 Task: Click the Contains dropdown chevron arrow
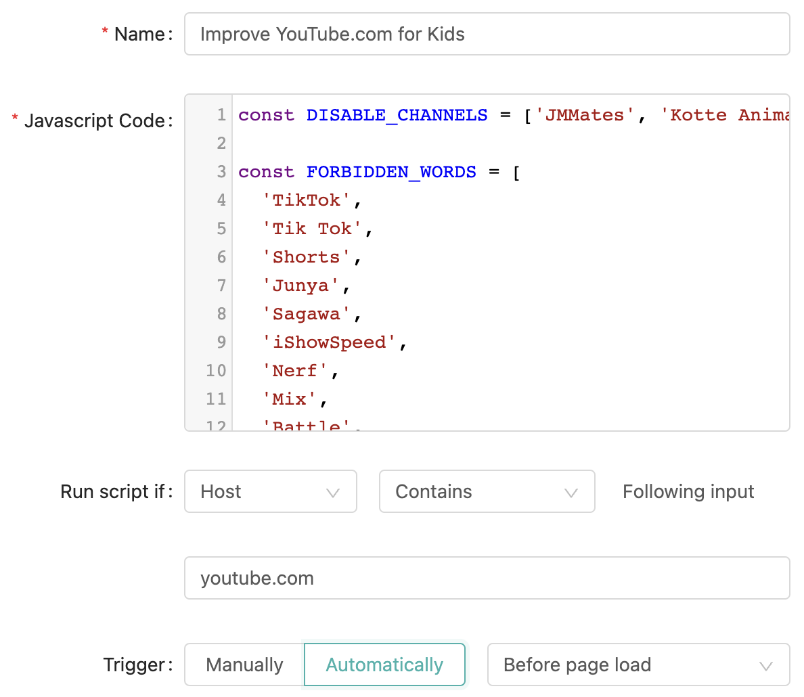click(571, 493)
